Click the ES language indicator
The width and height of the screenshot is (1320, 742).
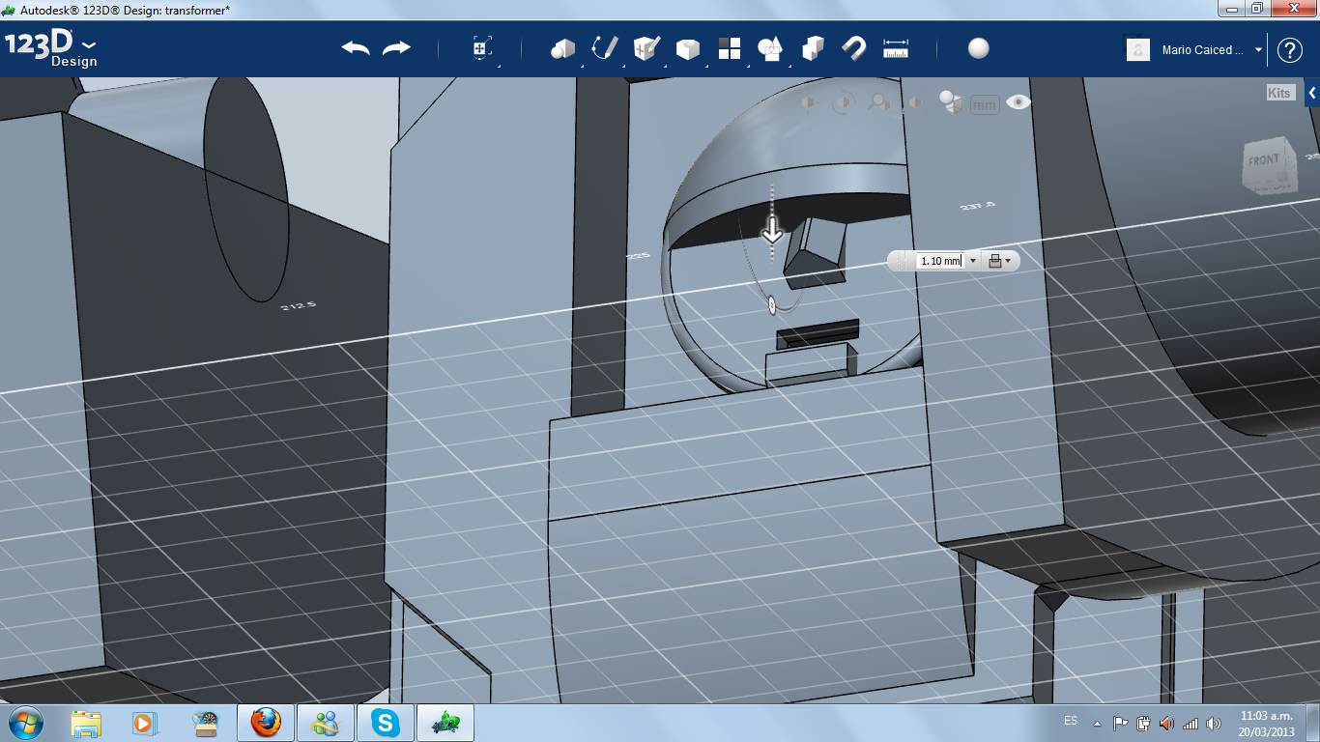coord(1071,722)
